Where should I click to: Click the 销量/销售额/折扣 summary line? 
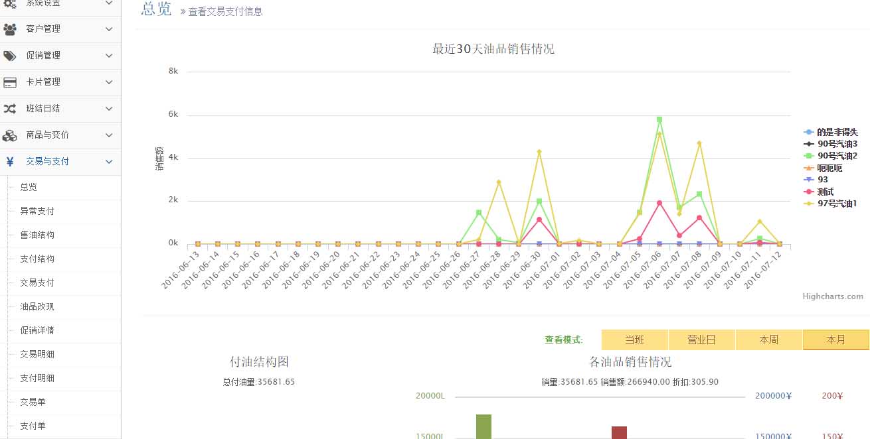tap(630, 382)
